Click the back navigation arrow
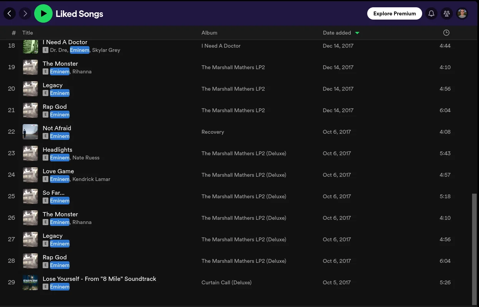479x307 pixels. point(10,13)
